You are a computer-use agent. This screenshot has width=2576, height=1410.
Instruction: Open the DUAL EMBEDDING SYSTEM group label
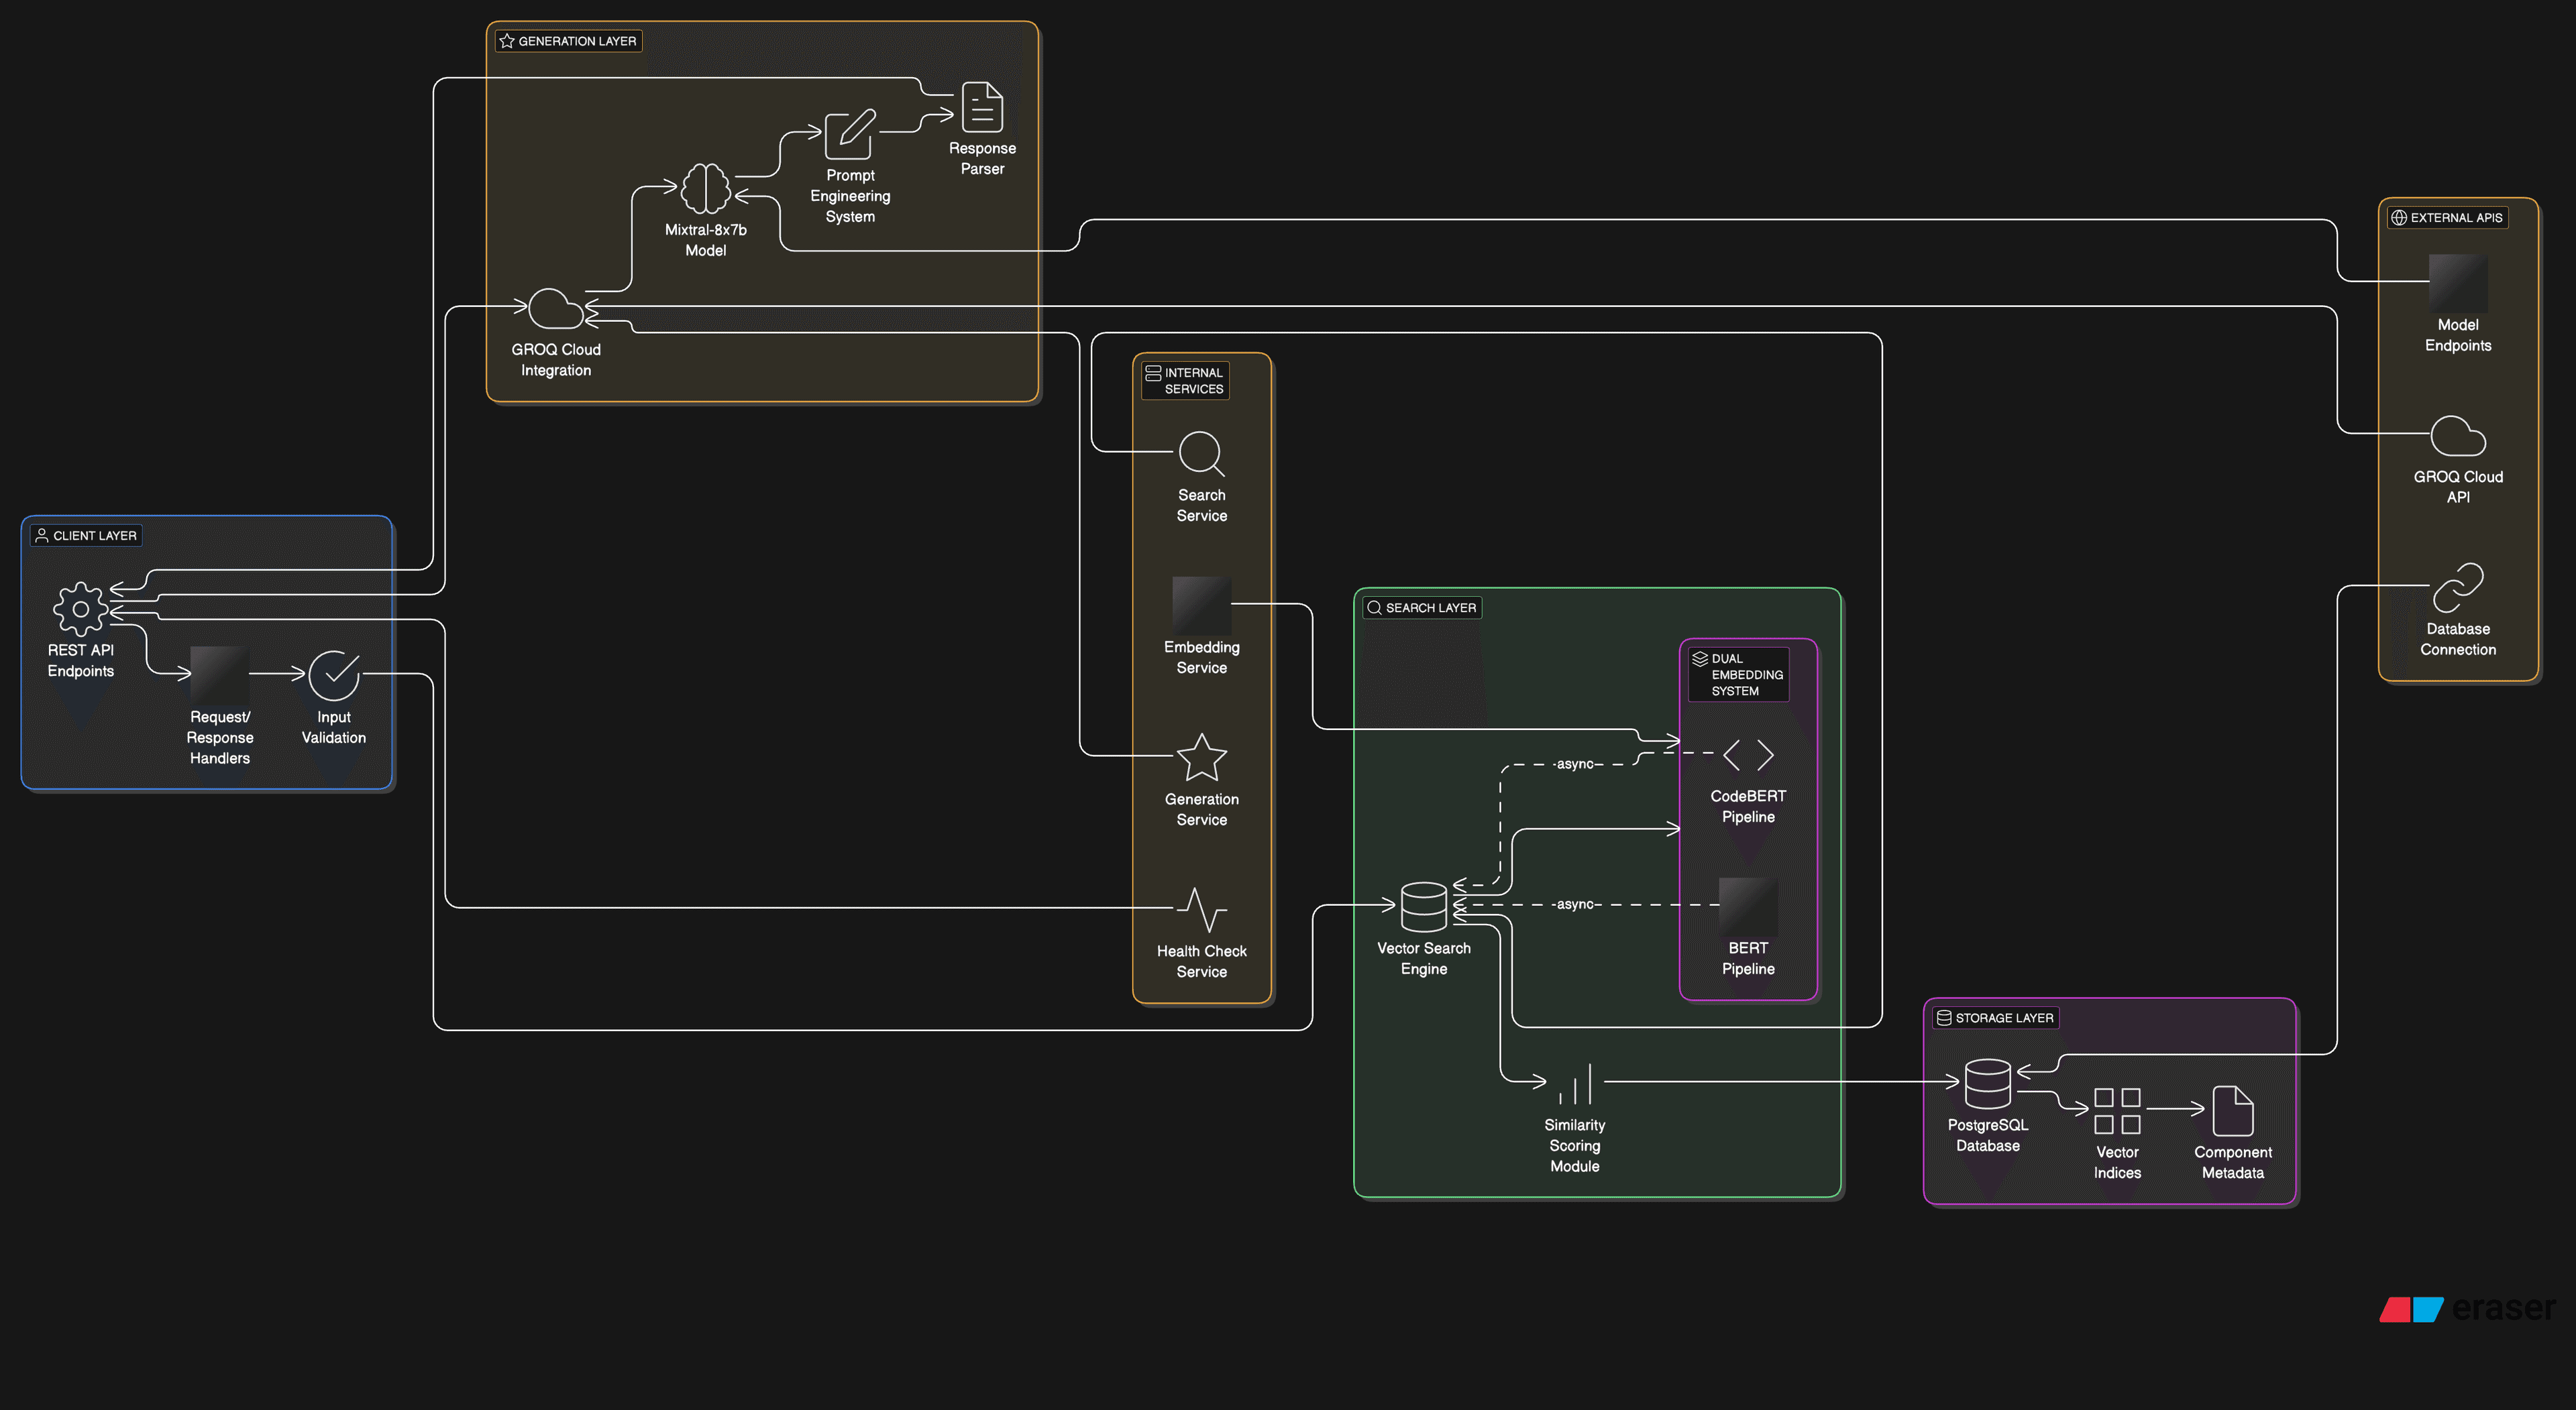click(1738, 674)
